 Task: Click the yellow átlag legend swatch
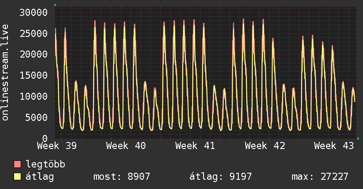pos(17,177)
